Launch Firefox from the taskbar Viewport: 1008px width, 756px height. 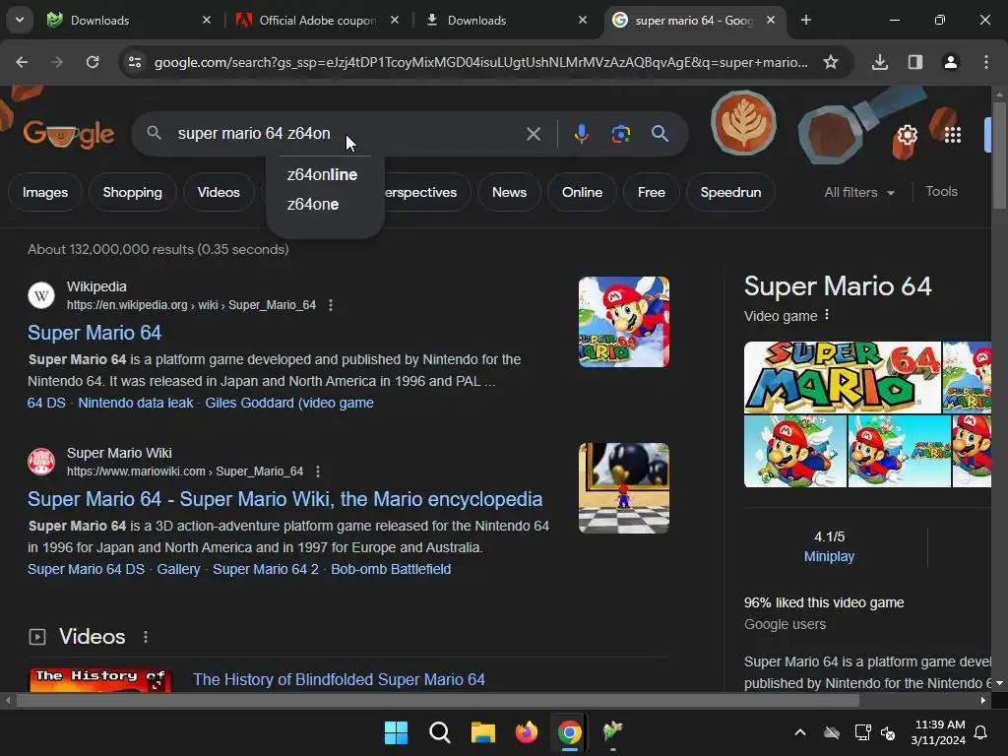[x=526, y=732]
